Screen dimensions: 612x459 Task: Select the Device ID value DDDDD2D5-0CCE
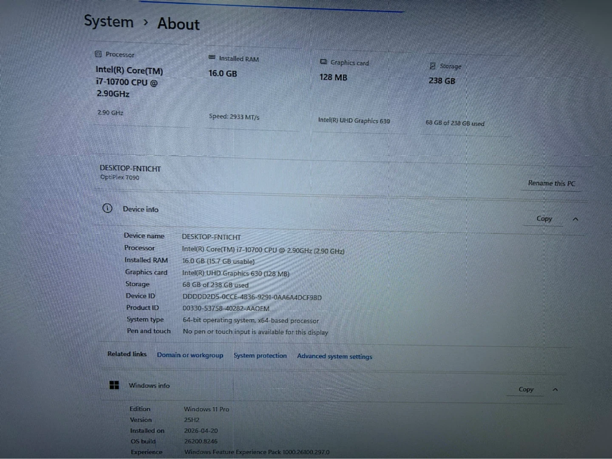click(x=252, y=297)
